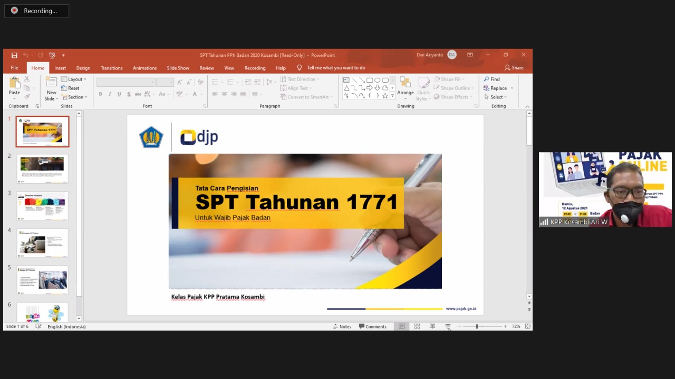Click the Paste clipboard icon
This screenshot has width=675, height=379.
[x=14, y=83]
